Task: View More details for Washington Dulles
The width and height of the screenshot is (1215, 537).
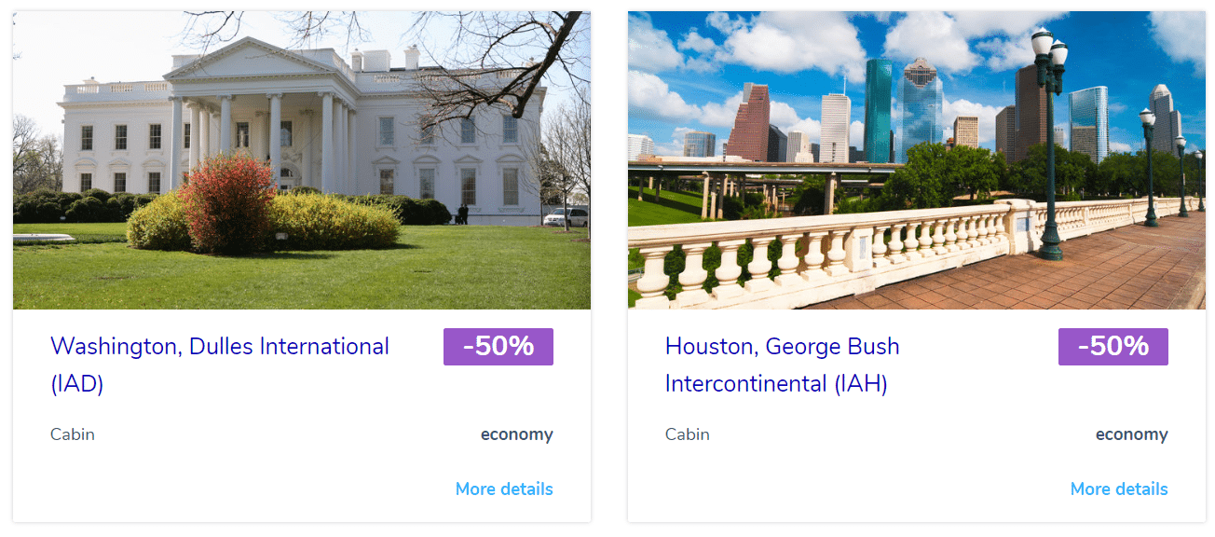Action: [504, 489]
